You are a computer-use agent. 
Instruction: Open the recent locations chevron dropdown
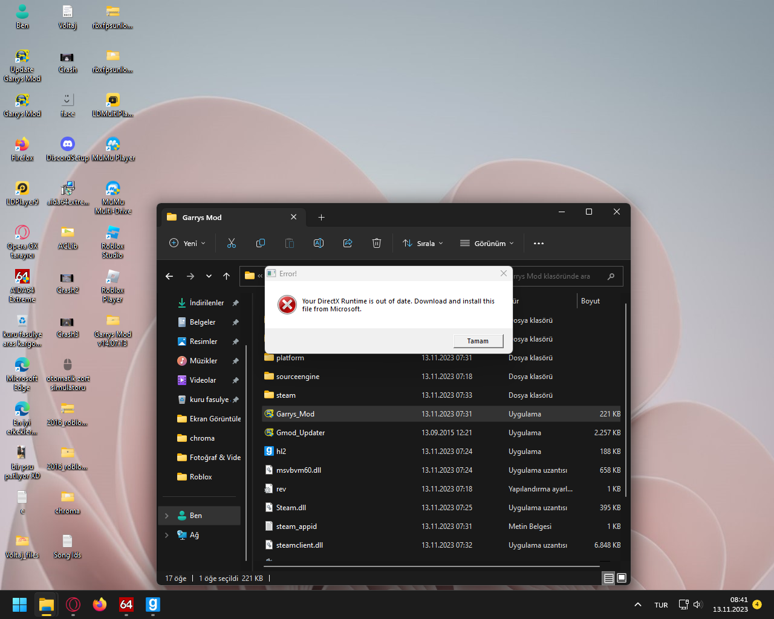click(x=209, y=276)
